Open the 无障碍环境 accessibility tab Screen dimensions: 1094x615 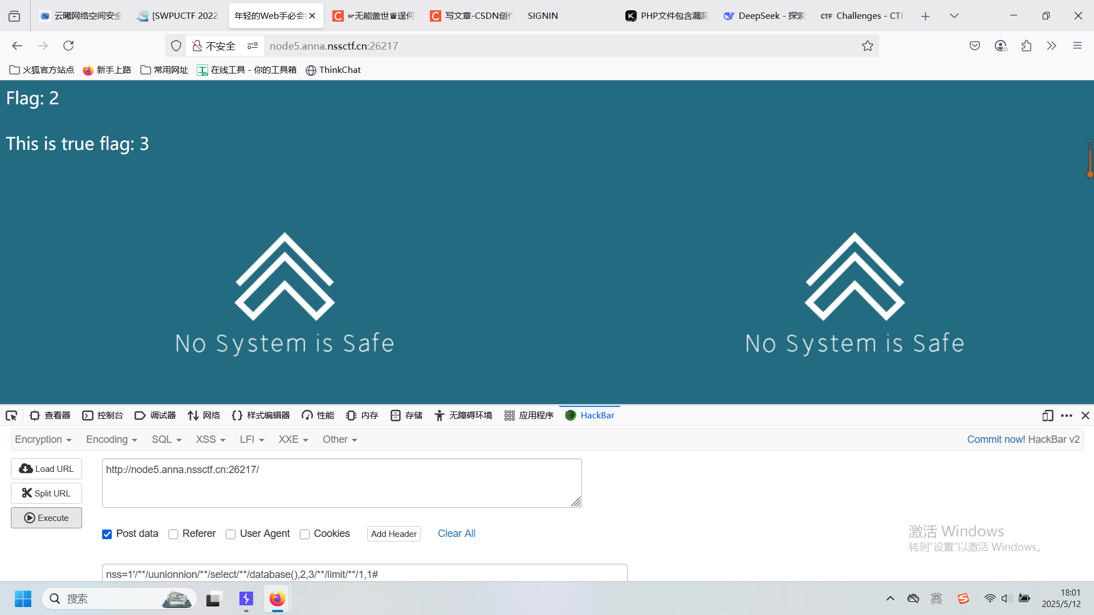coord(463,416)
